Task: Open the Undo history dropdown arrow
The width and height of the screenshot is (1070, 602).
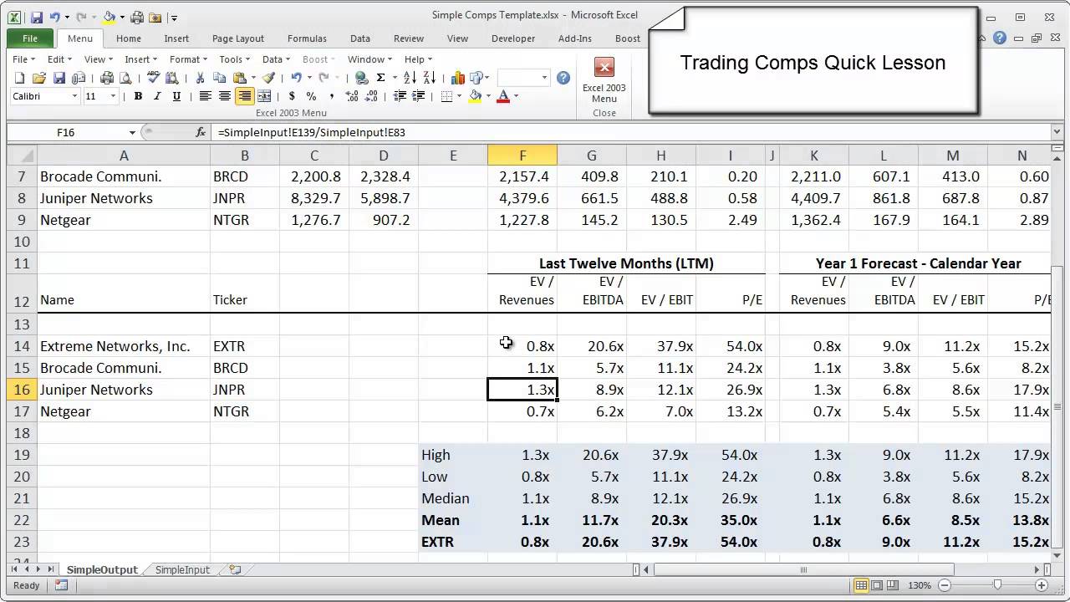Action: [x=309, y=78]
